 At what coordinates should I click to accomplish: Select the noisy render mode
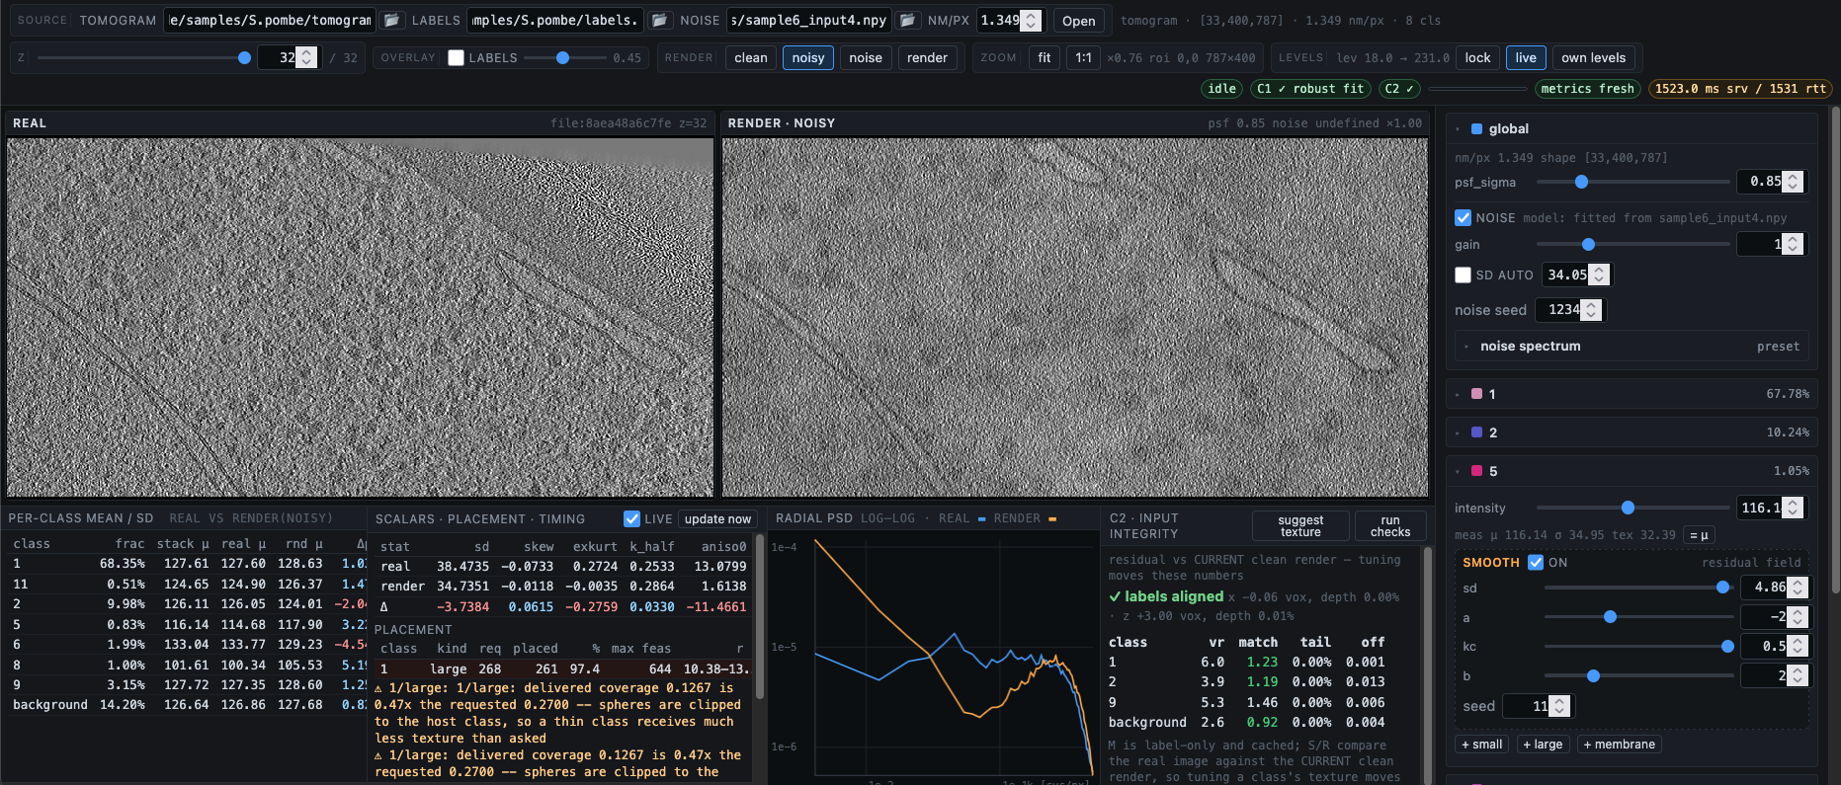point(808,57)
